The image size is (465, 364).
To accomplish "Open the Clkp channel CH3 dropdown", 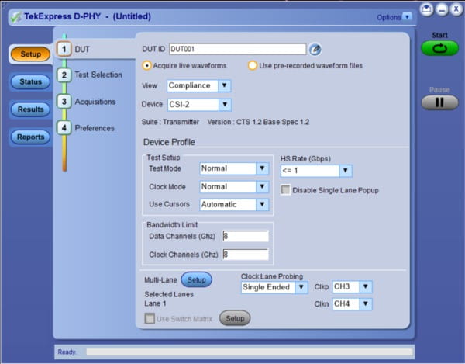I will tap(366, 287).
